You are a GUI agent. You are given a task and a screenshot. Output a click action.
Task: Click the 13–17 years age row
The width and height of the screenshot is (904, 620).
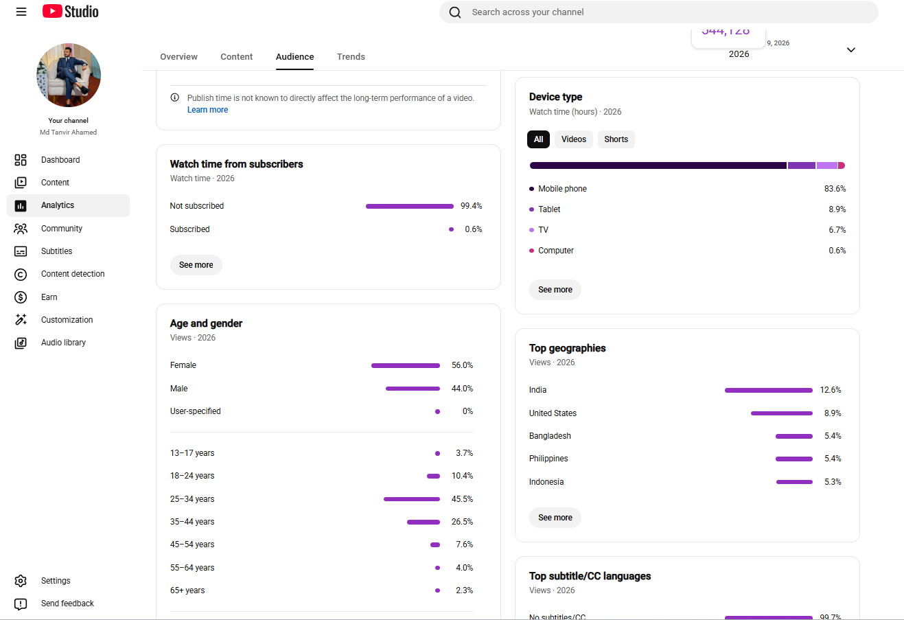321,453
